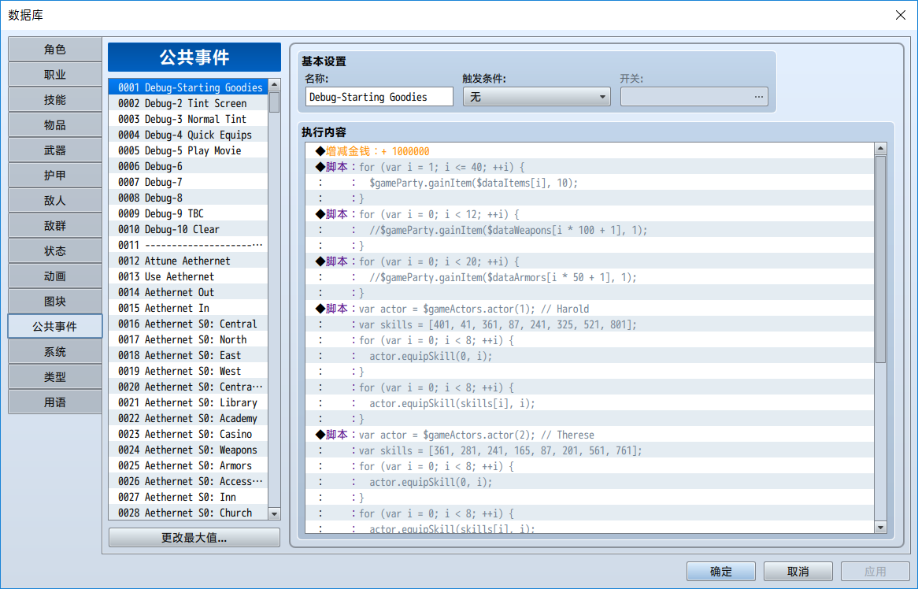Go to the 武器 tab

tap(55, 150)
